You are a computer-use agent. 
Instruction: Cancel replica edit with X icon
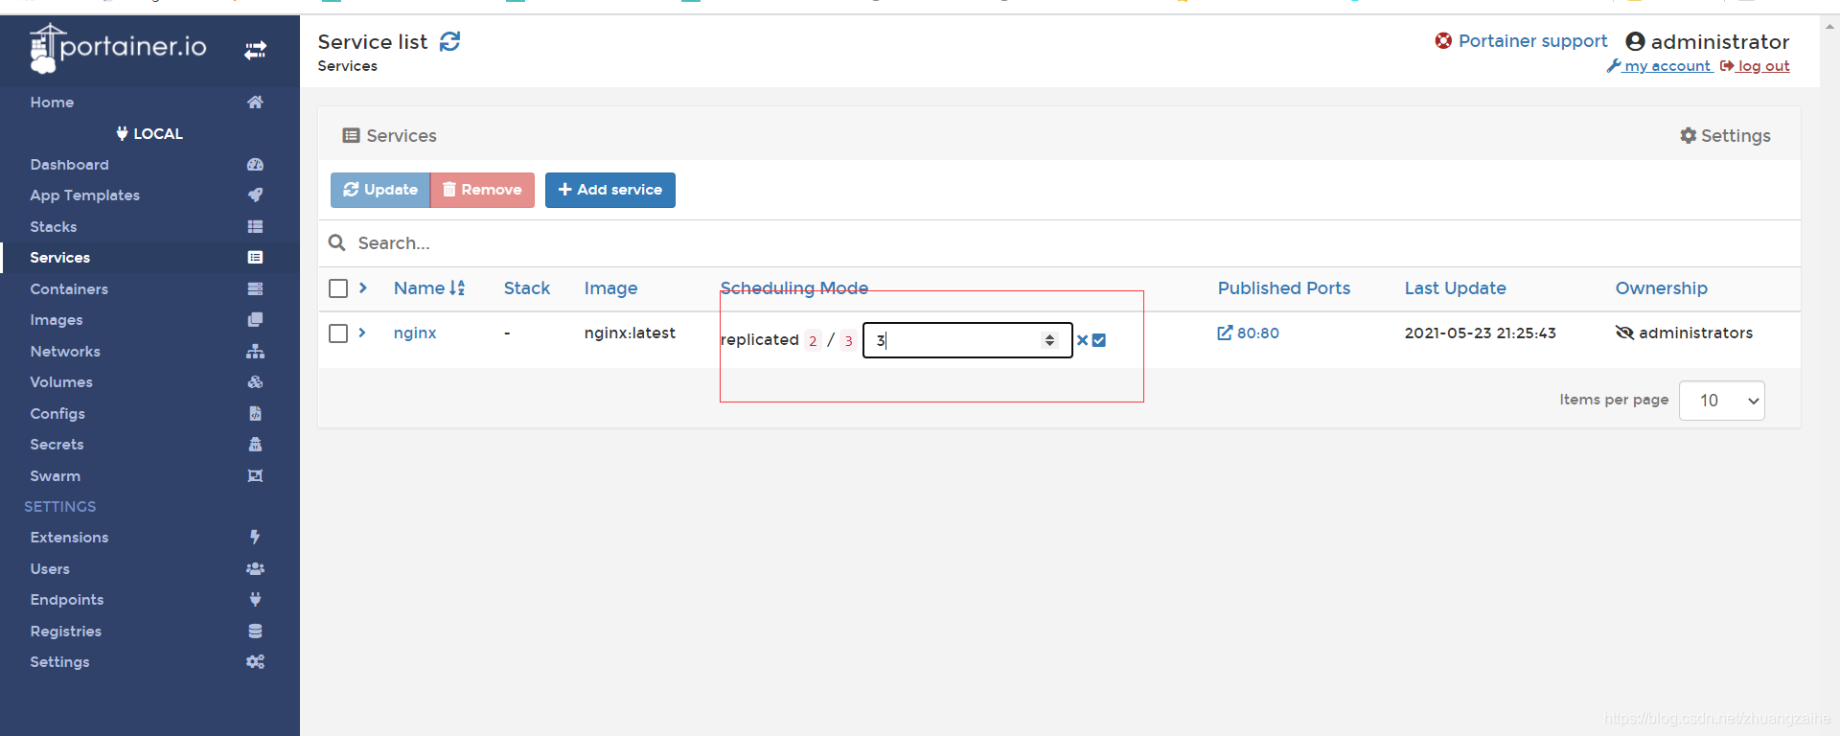[x=1082, y=340]
